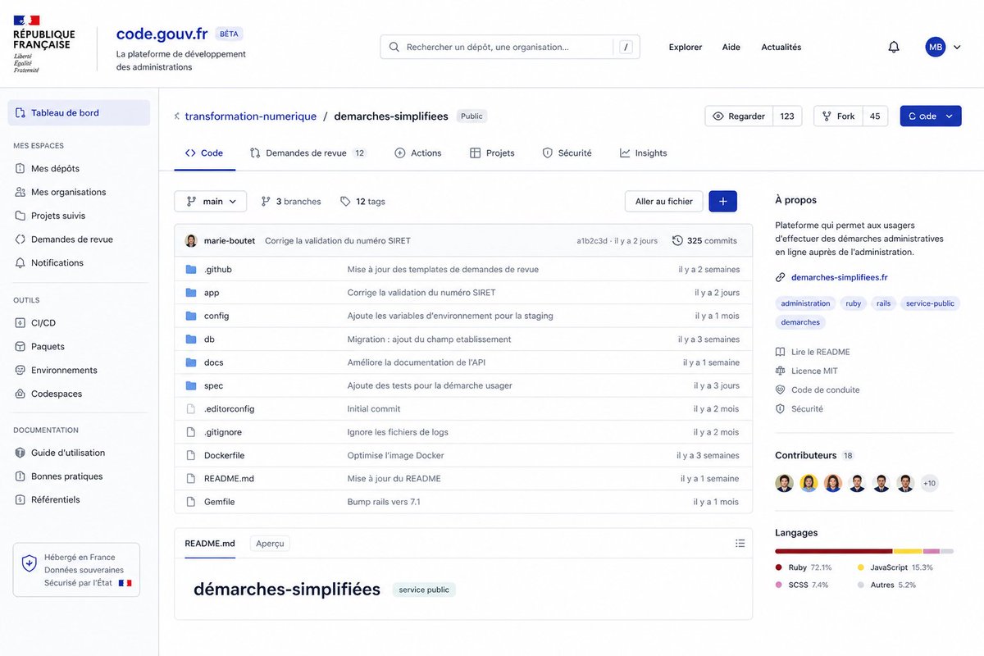Click commit message Bump rails vers 7.1
The height and width of the screenshot is (656, 984).
tap(384, 502)
